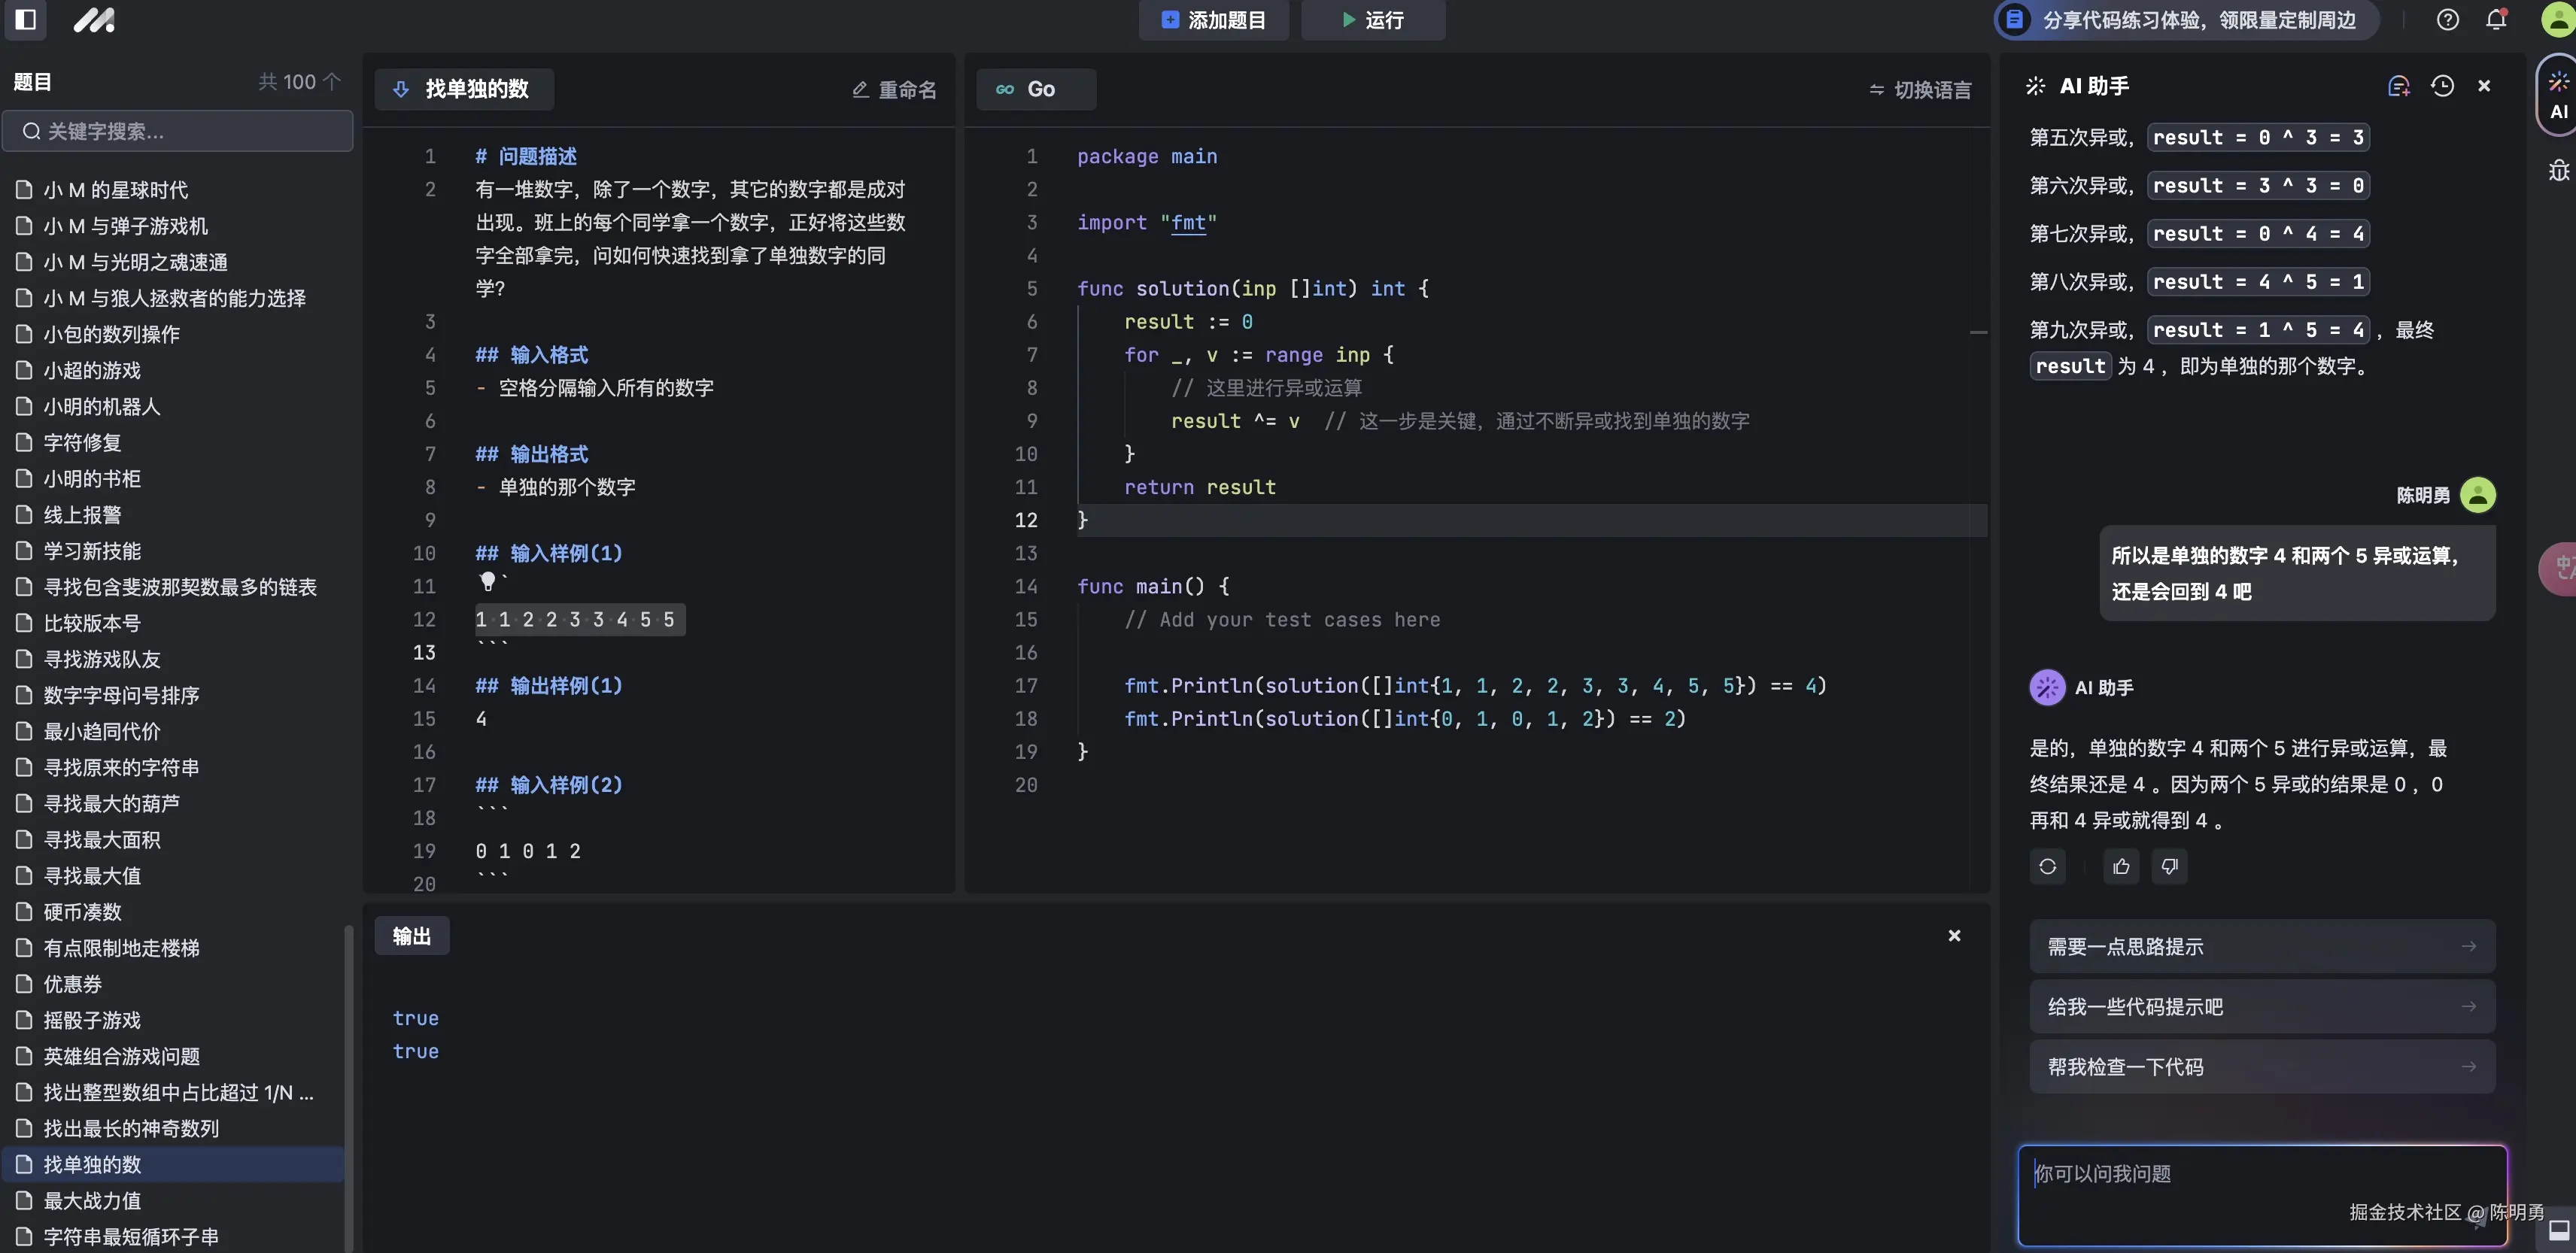Like the AI response with thumbs up

tap(2121, 866)
